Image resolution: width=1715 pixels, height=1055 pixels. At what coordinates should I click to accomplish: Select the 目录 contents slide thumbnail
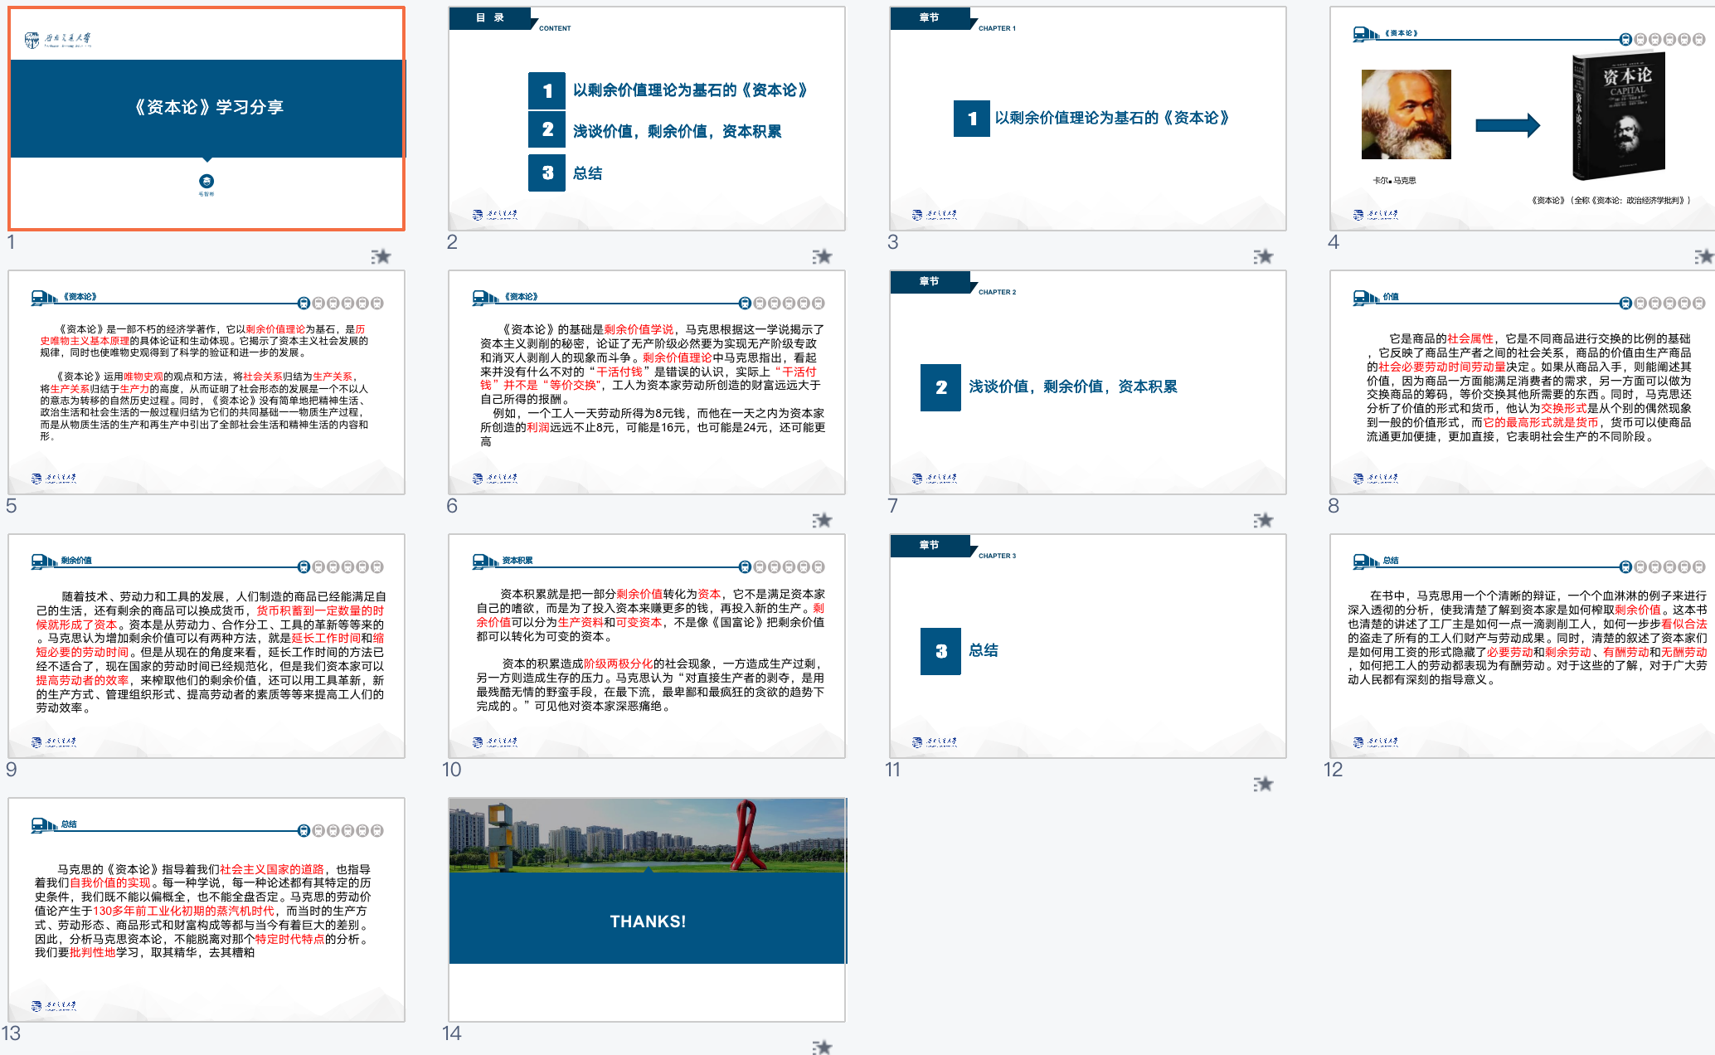click(647, 119)
